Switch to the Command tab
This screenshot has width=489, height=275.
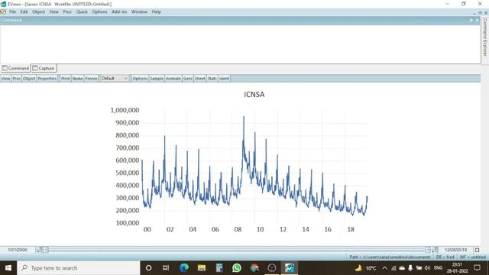coord(15,68)
